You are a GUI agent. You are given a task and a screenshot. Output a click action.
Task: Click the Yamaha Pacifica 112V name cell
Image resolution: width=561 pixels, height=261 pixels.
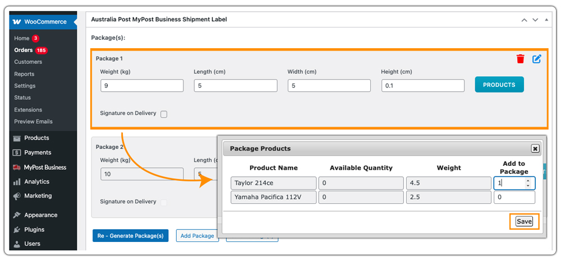(274, 197)
